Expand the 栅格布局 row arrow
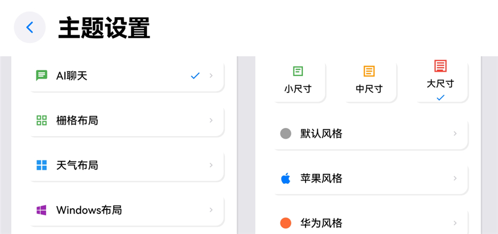 pos(211,121)
